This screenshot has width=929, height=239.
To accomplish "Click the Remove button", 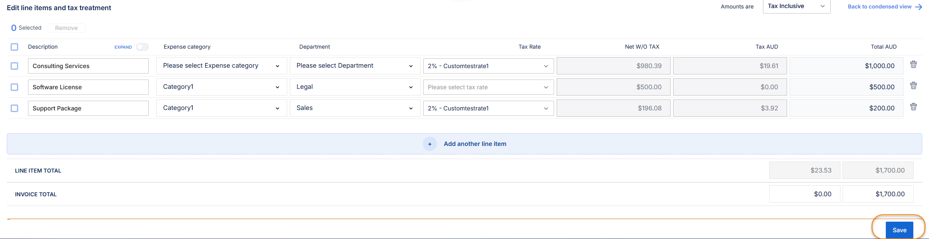I will click(67, 28).
